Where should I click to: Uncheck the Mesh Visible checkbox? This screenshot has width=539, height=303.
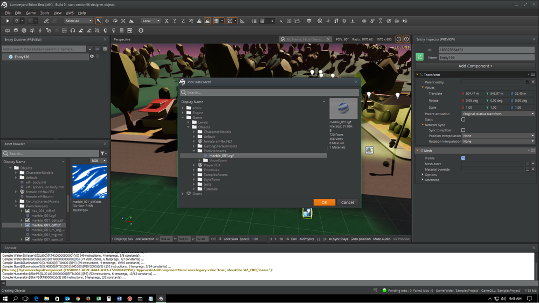(464, 158)
